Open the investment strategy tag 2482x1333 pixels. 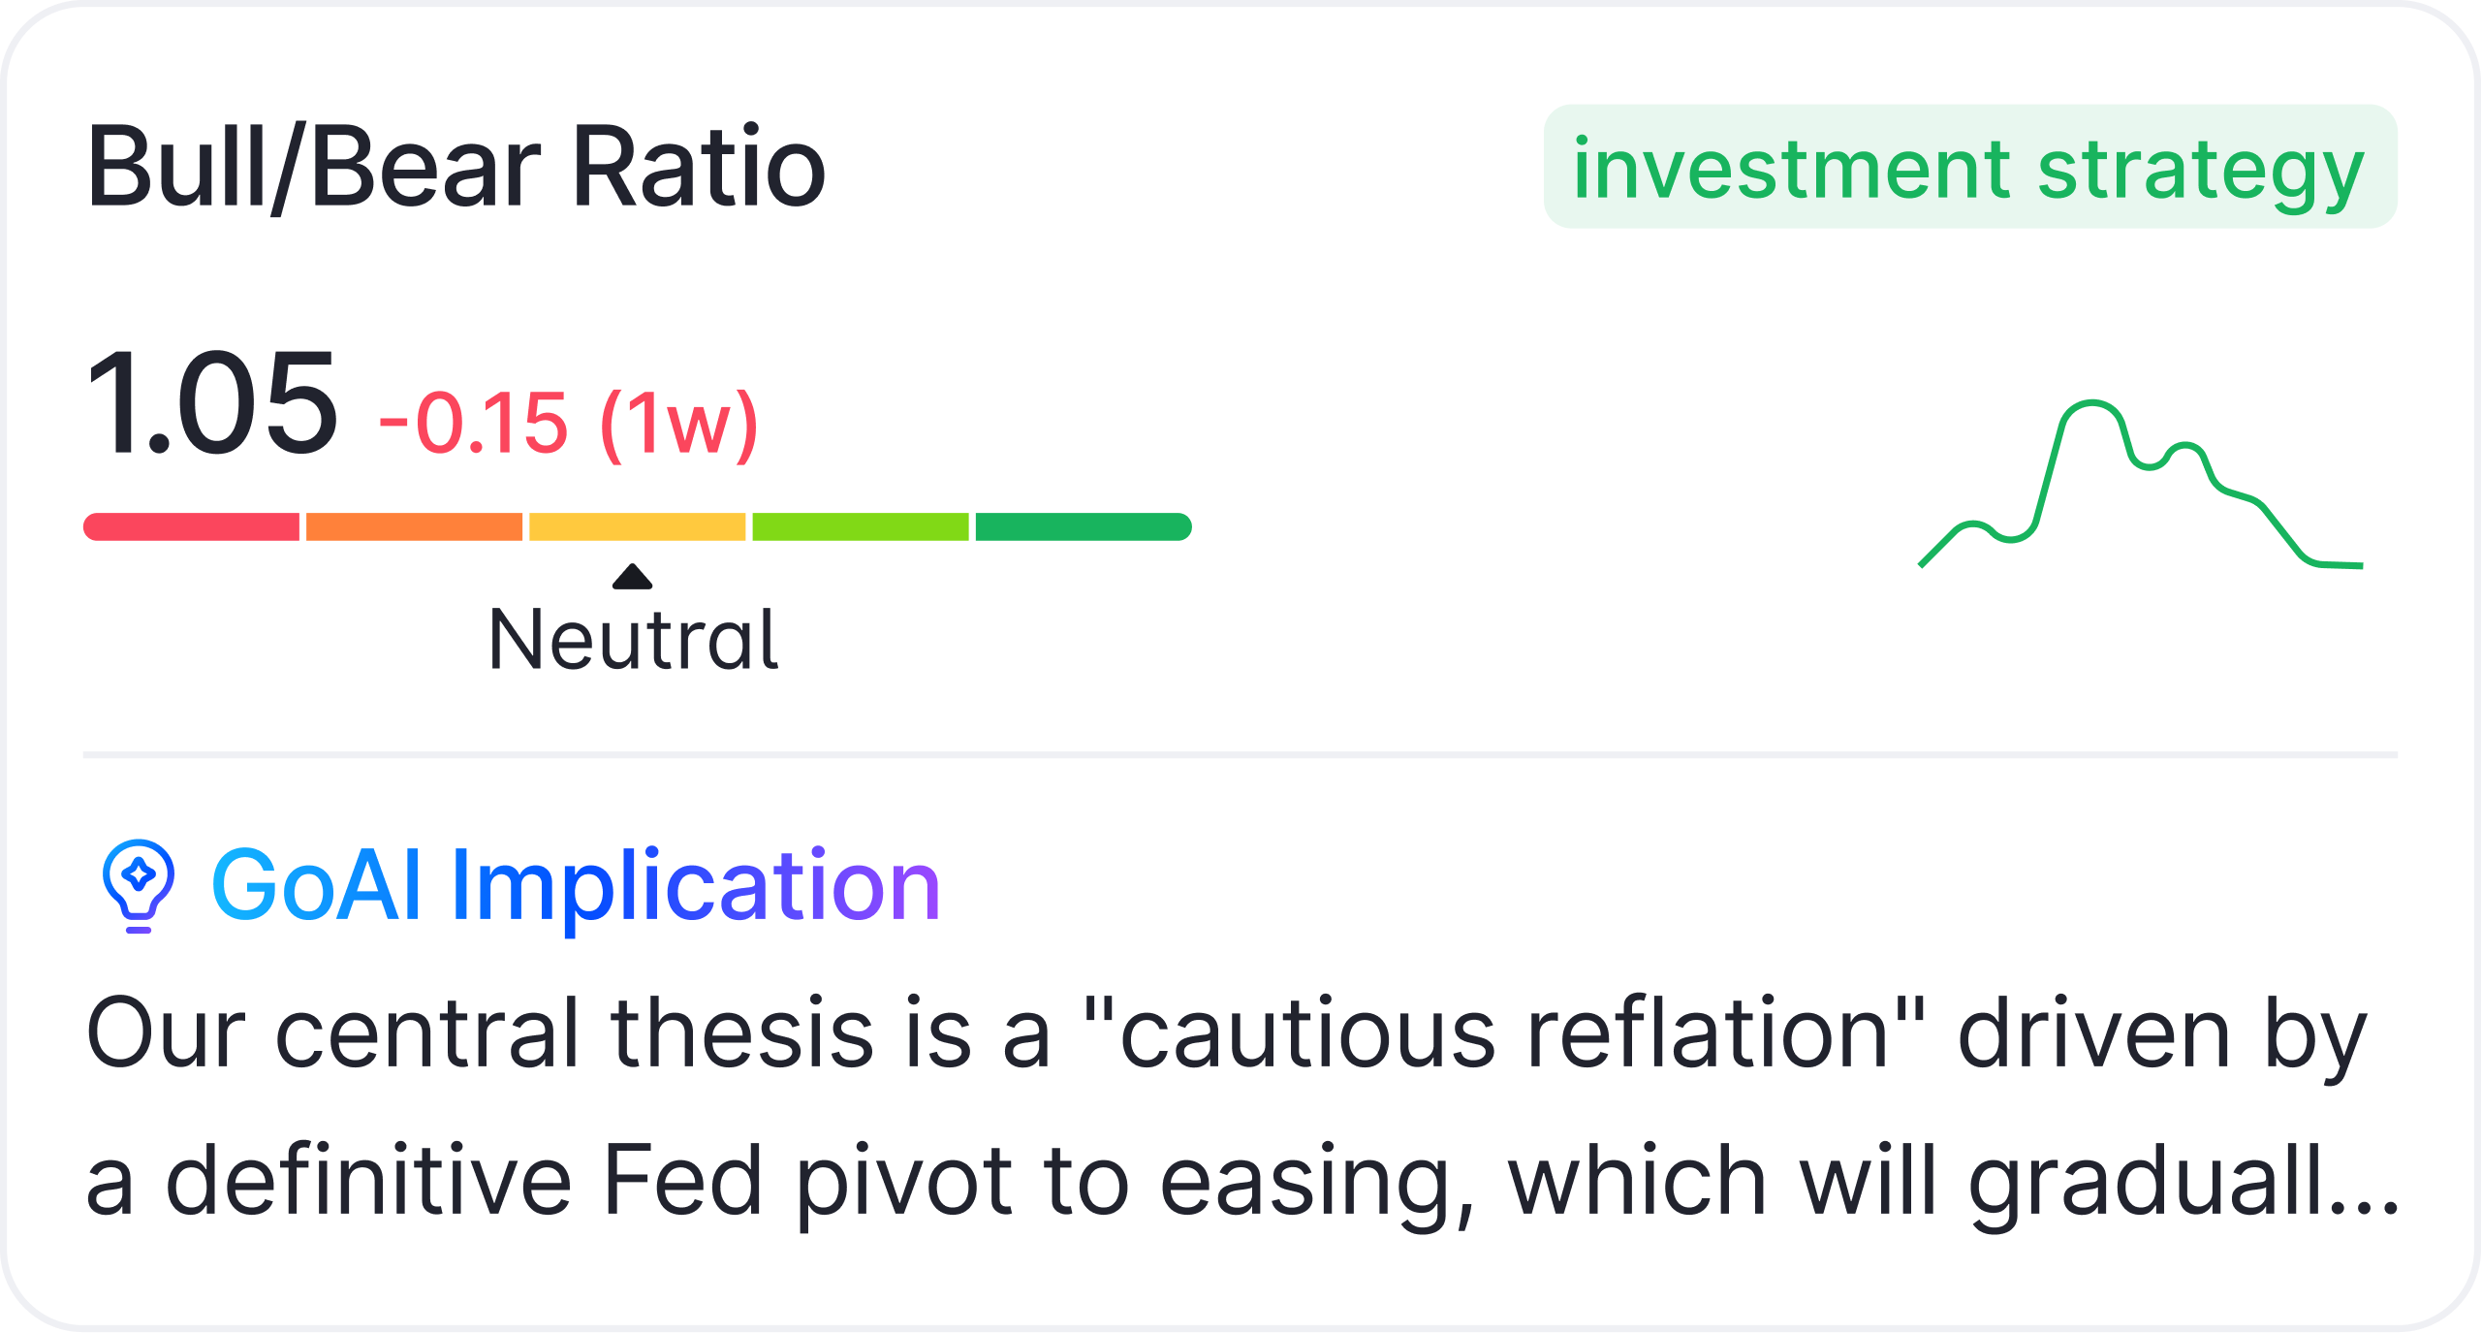click(x=1969, y=168)
